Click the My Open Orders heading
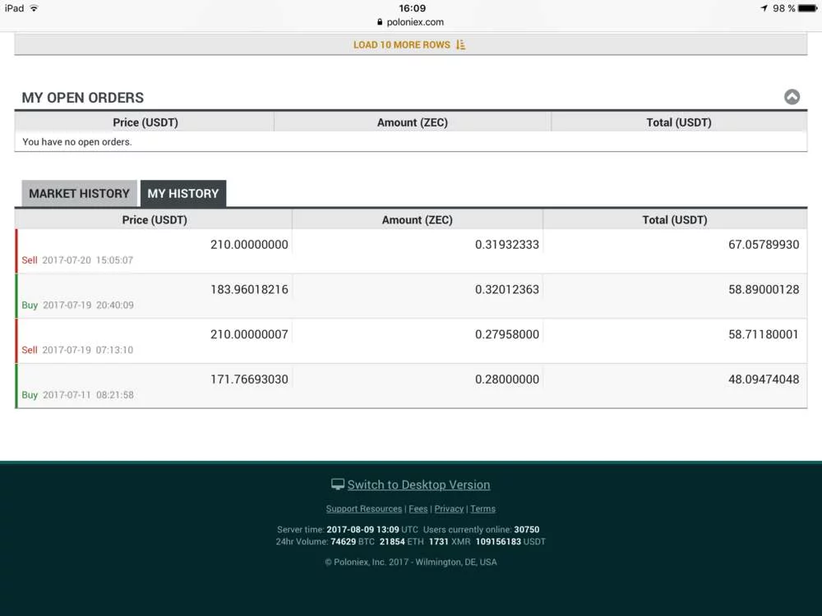Viewport: 822px width, 616px height. coord(83,98)
